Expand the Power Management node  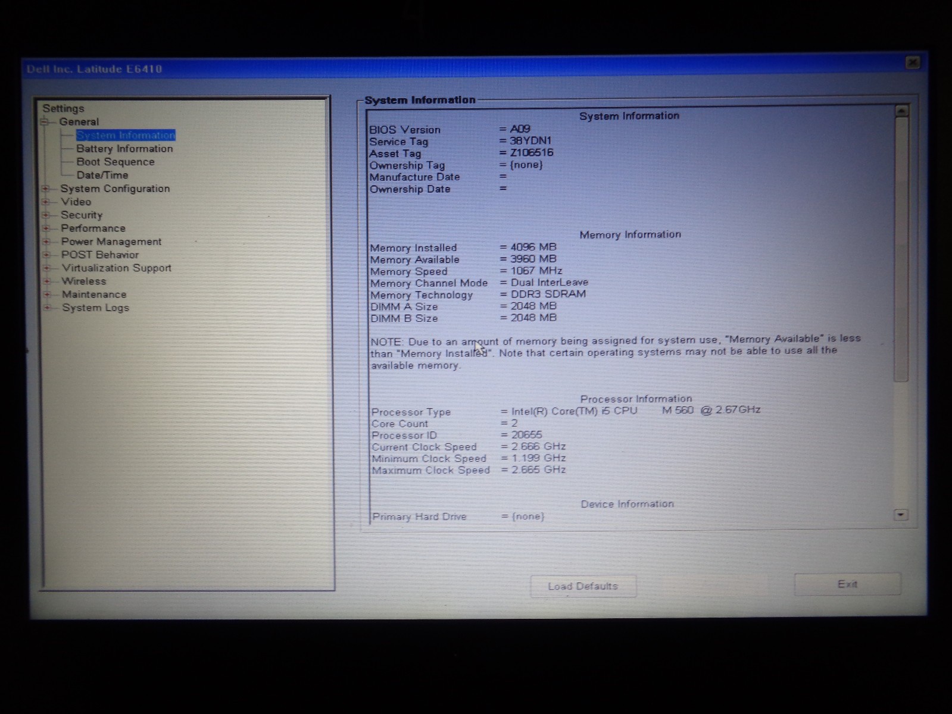46,242
